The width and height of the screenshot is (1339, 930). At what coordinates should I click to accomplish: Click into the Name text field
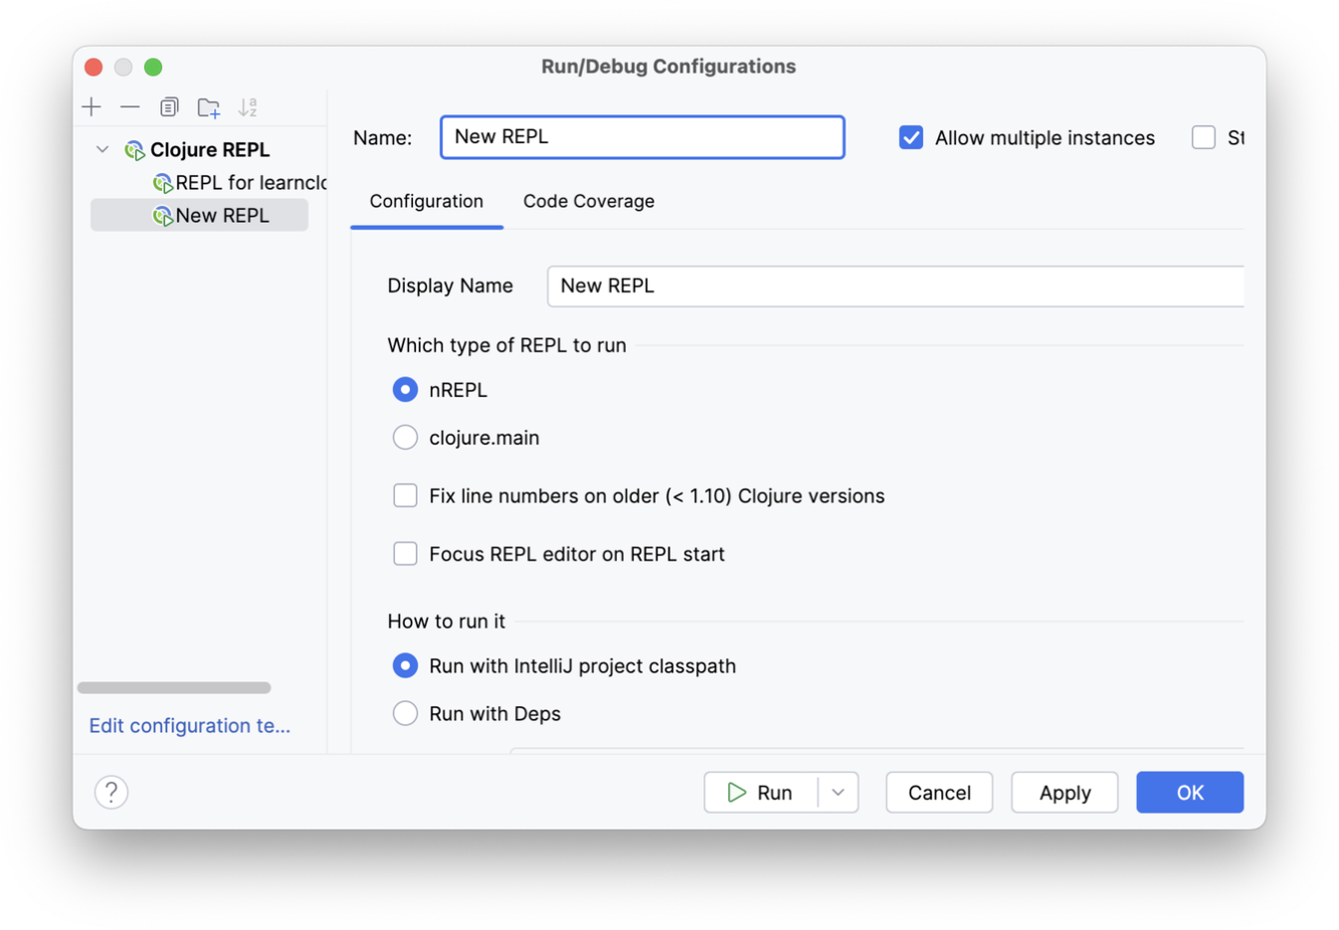[643, 137]
